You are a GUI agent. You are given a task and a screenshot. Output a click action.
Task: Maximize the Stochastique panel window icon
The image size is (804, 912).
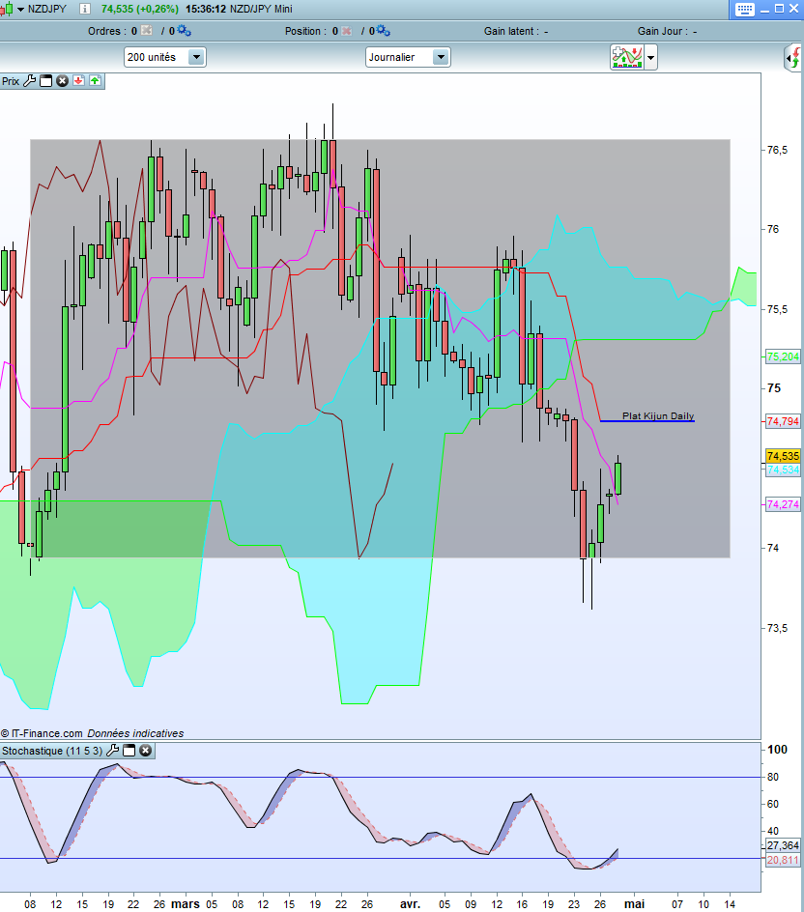[x=129, y=751]
